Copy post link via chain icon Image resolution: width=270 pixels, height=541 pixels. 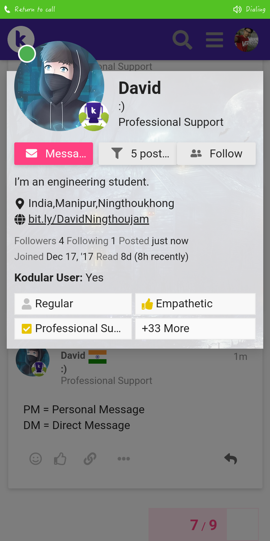[x=90, y=459]
